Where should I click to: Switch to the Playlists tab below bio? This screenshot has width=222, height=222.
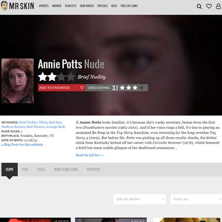[x=94, y=169]
